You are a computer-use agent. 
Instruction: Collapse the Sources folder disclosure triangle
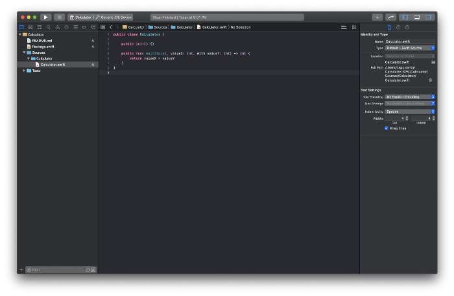point(25,52)
